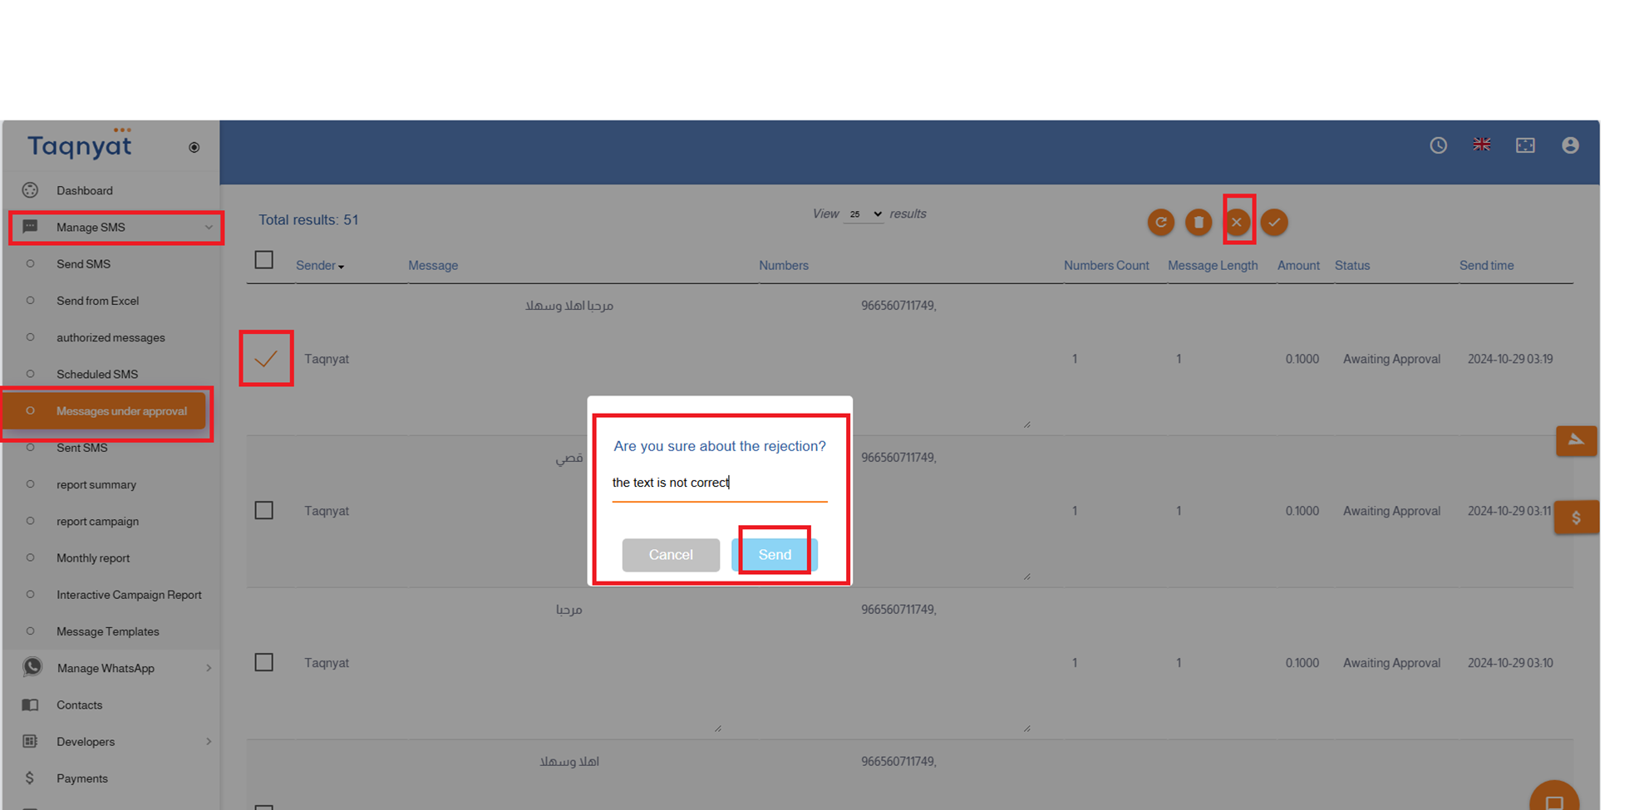Click the Manage WhatsApp logo icon

click(32, 667)
